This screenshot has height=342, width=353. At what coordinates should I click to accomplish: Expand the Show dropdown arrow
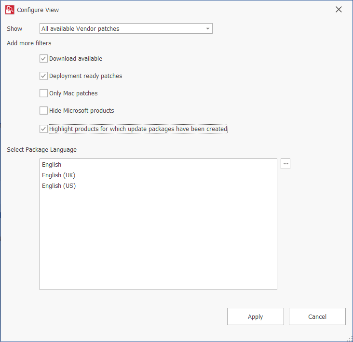pyautogui.click(x=208, y=29)
